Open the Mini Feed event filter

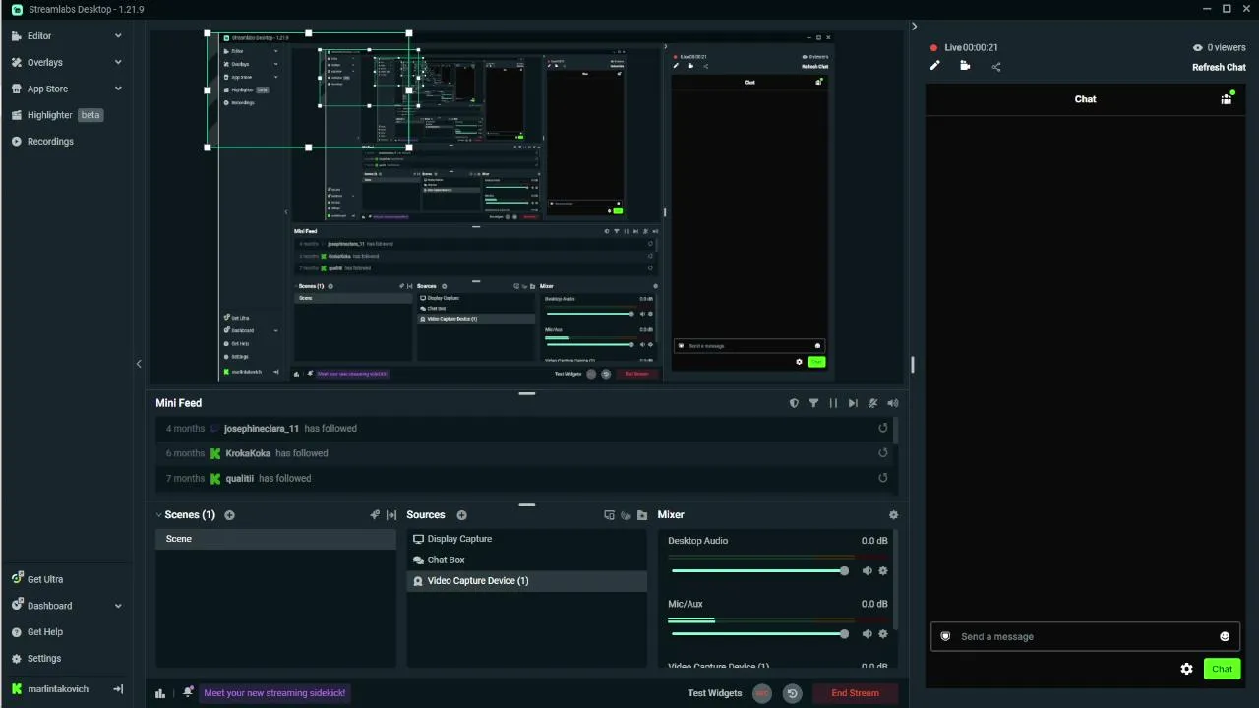point(813,403)
